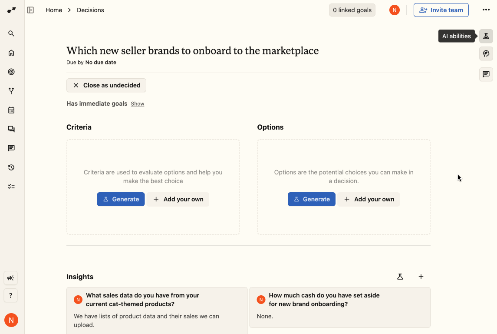Open the history clock icon in sidebar
Screen dimensions: 497x334
pos(11,167)
